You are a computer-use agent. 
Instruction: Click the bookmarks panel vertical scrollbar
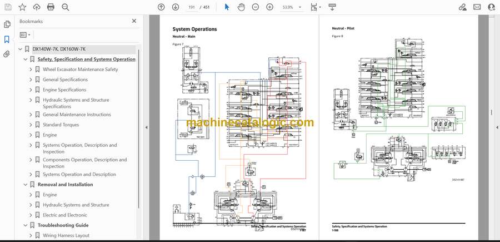point(139,129)
